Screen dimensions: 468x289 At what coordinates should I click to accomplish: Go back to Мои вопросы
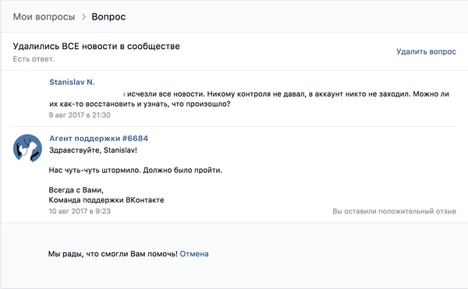click(x=44, y=17)
